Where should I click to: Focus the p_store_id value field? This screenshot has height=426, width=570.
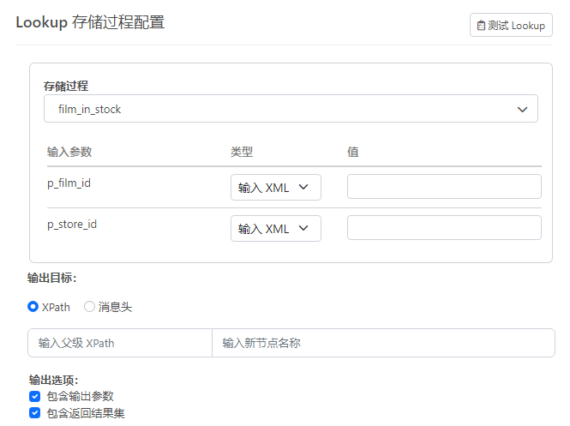tap(443, 228)
